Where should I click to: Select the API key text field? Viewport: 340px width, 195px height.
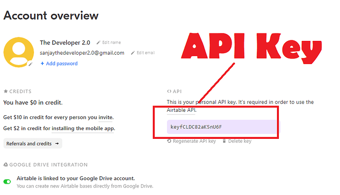[x=223, y=127]
